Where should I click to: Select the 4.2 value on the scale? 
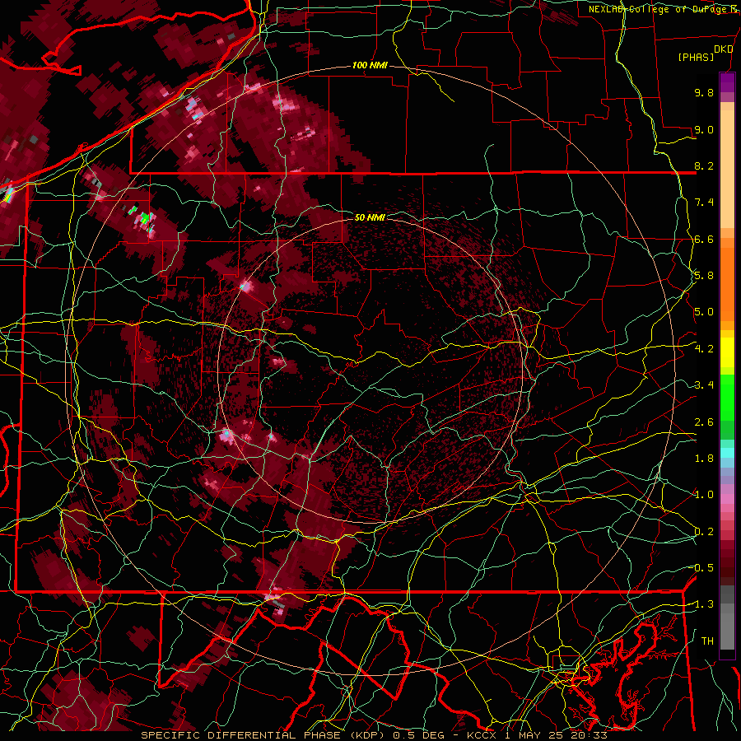click(x=704, y=349)
